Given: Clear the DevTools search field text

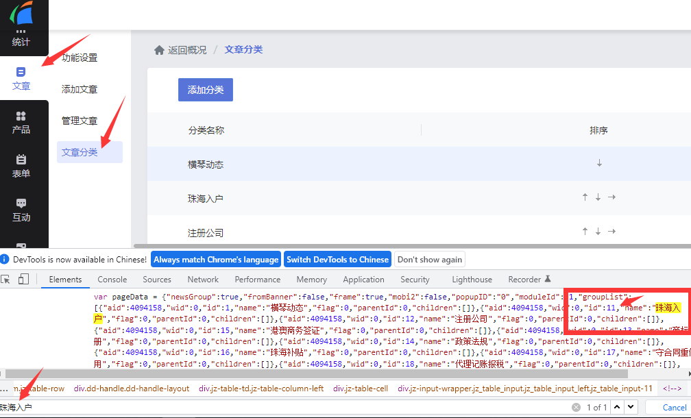Looking at the screenshot, I should pos(577,407).
